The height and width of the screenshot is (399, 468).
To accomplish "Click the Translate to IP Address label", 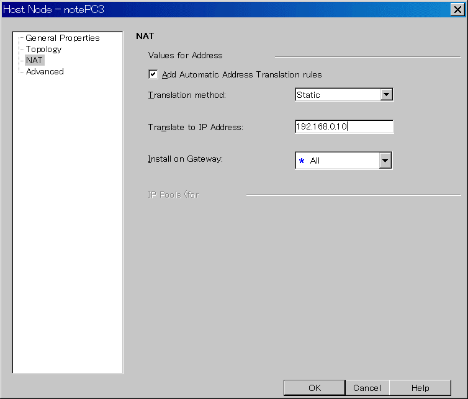I will point(196,127).
